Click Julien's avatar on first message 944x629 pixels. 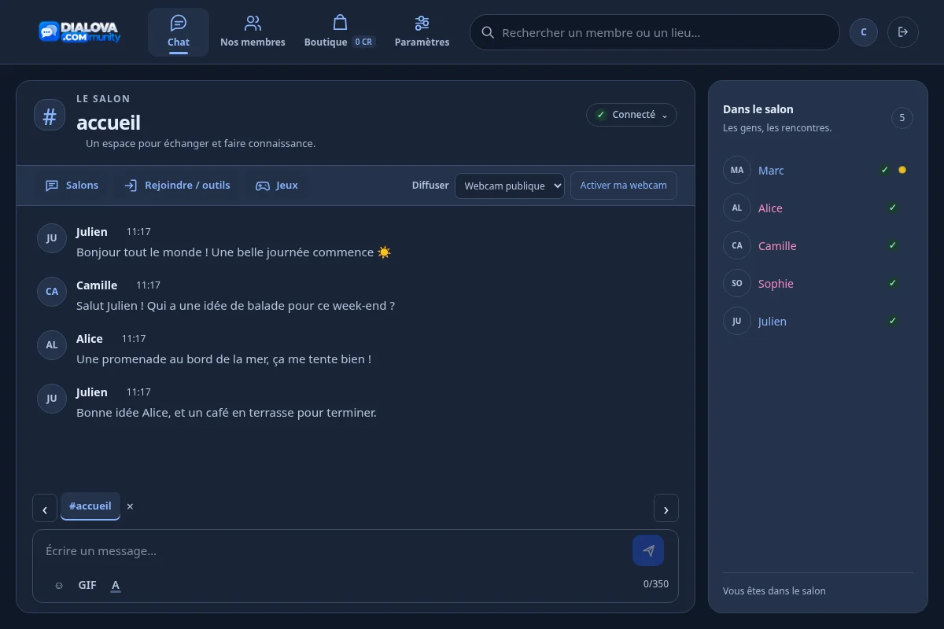[51, 238]
